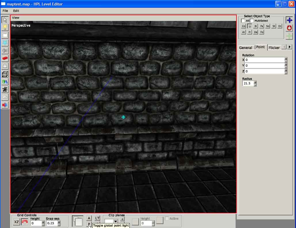Image resolution: width=296 pixels, height=228 pixels.
Task: Toggle the Li object type filter
Action: click(250, 26)
